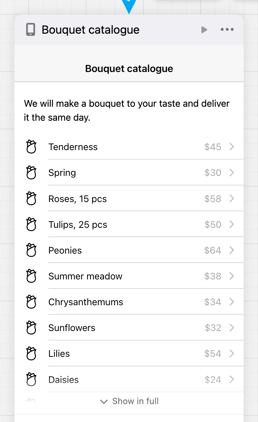Select the Tulips, 25 pcs item
258x422 pixels.
(x=129, y=225)
